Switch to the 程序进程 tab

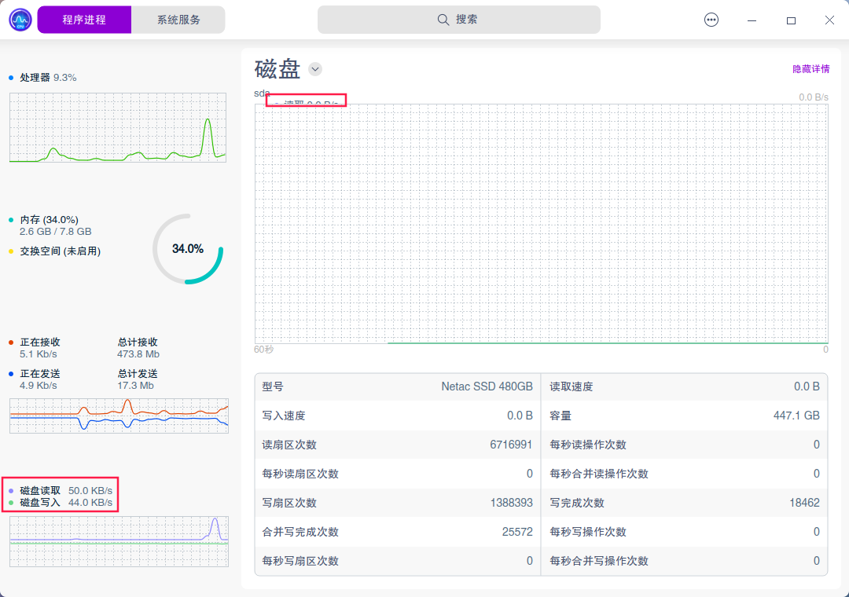[x=84, y=19]
